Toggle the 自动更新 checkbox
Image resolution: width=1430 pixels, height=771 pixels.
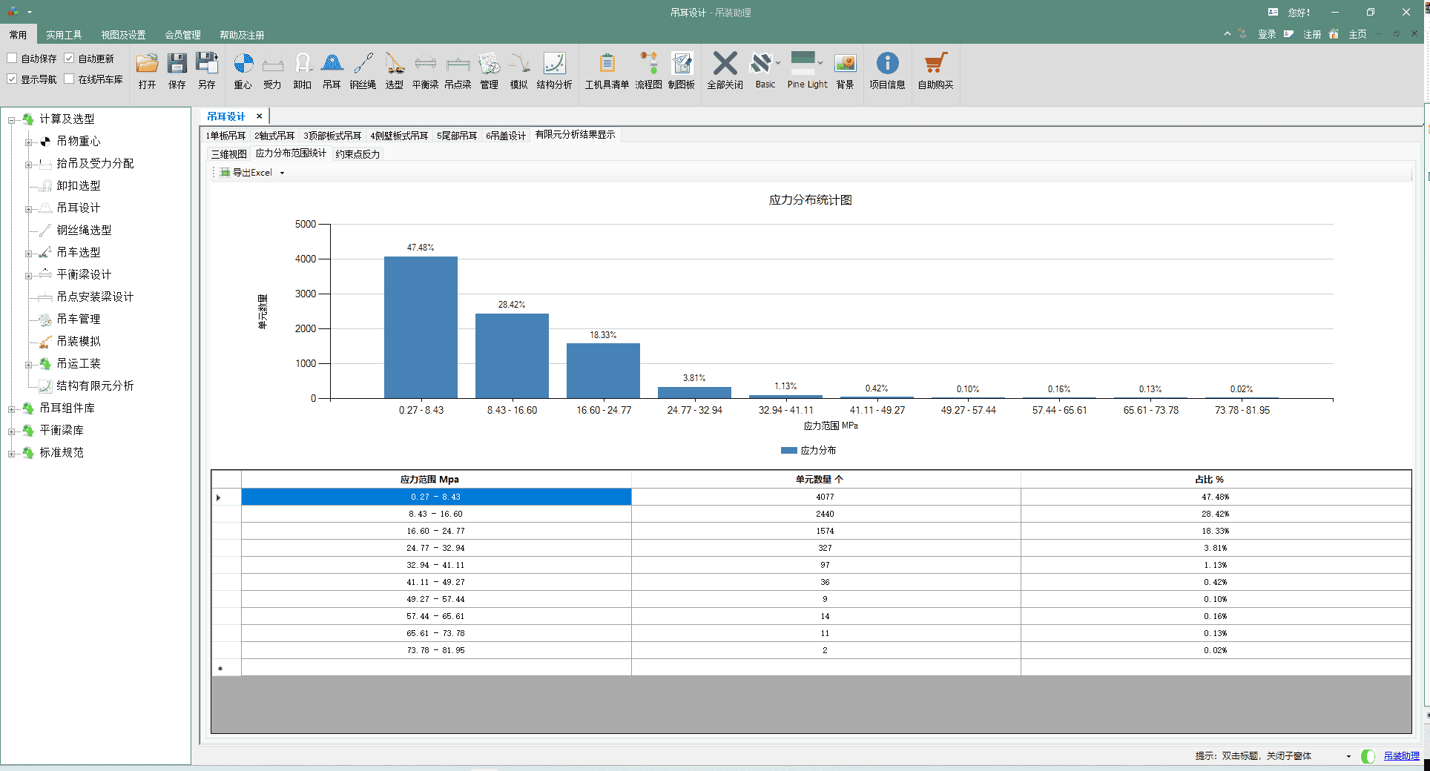tap(70, 59)
